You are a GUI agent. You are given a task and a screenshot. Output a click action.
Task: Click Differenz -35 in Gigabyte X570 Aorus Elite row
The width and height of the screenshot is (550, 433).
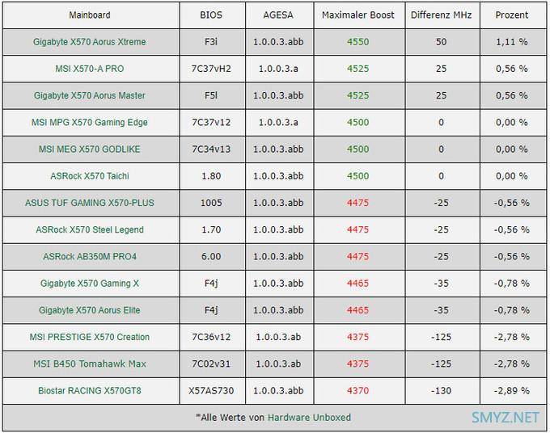(442, 310)
